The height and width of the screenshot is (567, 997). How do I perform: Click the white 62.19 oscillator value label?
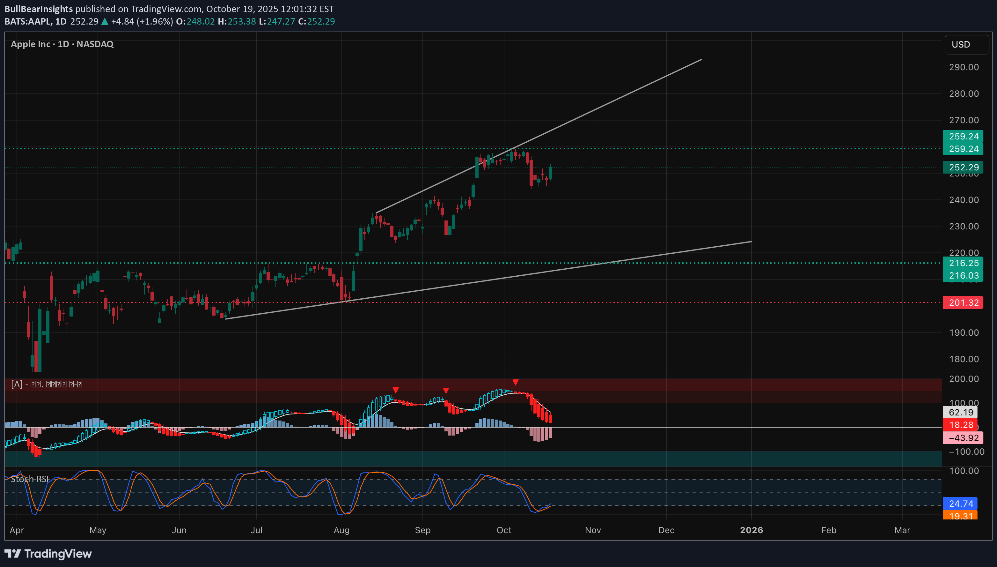[x=960, y=412]
